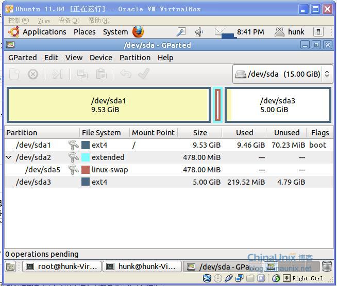Click the key lock icon on /dev/sda1
Screen dimensions: 337x286
coord(73,145)
